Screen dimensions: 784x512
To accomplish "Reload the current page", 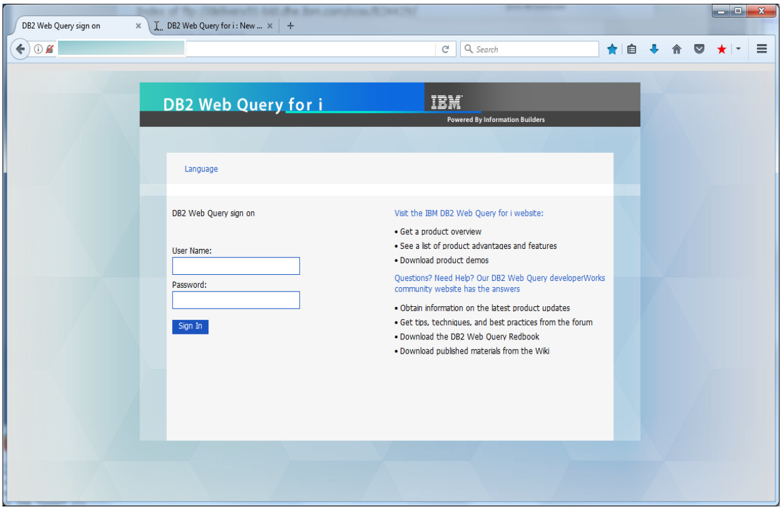I will [446, 49].
